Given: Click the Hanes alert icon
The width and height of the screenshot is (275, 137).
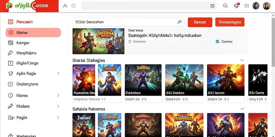Looking at the screenshot, I should (x=10, y=96).
